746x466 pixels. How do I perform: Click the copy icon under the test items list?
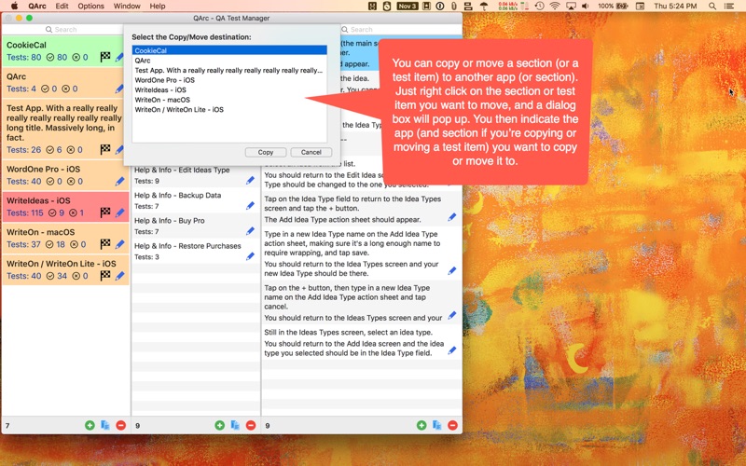point(436,425)
